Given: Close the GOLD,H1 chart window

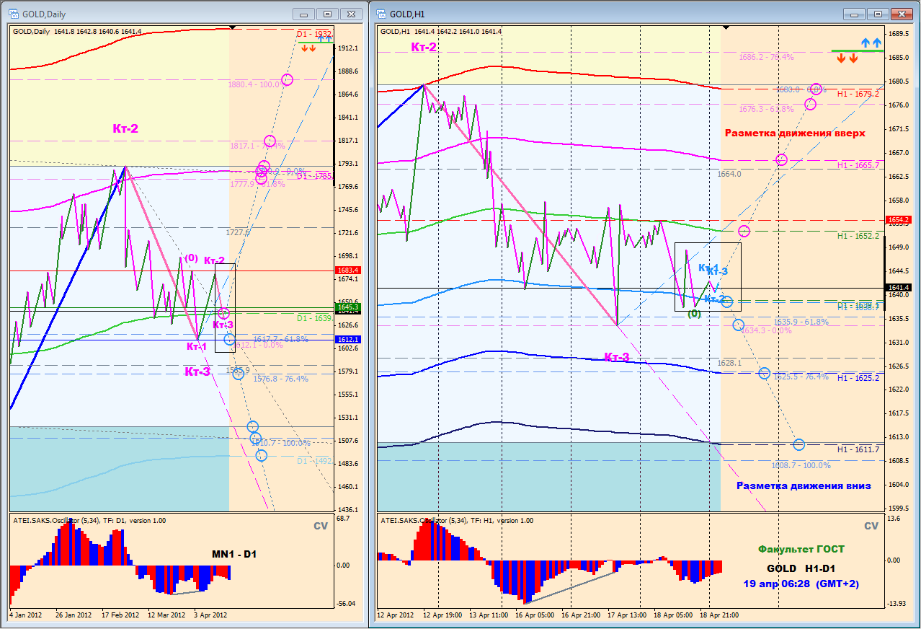Looking at the screenshot, I should pyautogui.click(x=901, y=14).
